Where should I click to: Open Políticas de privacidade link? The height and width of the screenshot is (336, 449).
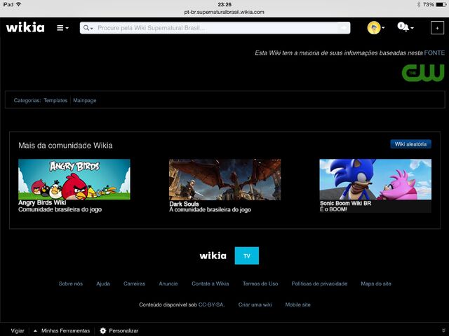319,283
